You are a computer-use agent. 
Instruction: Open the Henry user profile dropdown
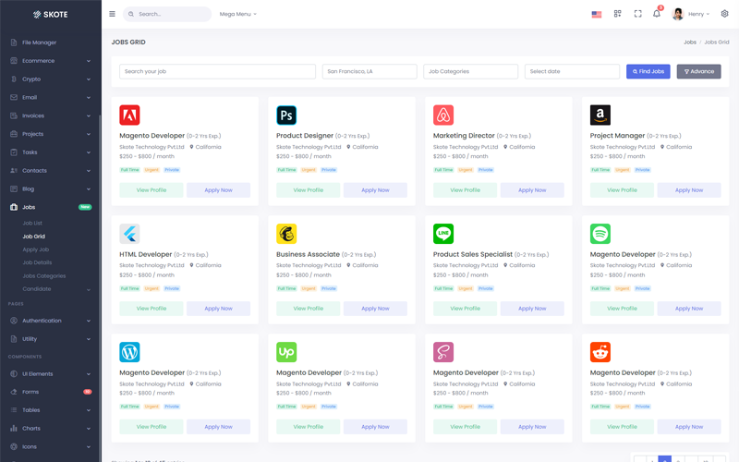coord(691,14)
